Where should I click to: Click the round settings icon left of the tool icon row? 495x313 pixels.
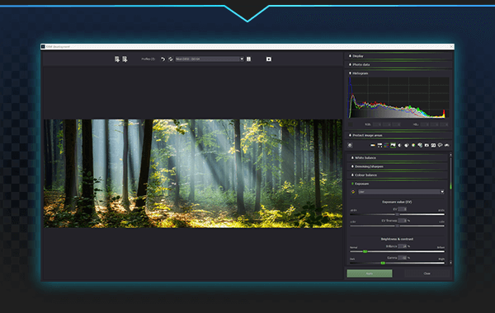pos(350,145)
